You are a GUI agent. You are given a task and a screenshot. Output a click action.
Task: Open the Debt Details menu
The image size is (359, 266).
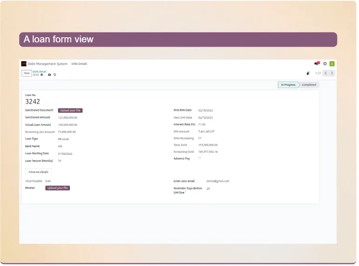pyautogui.click(x=79, y=64)
